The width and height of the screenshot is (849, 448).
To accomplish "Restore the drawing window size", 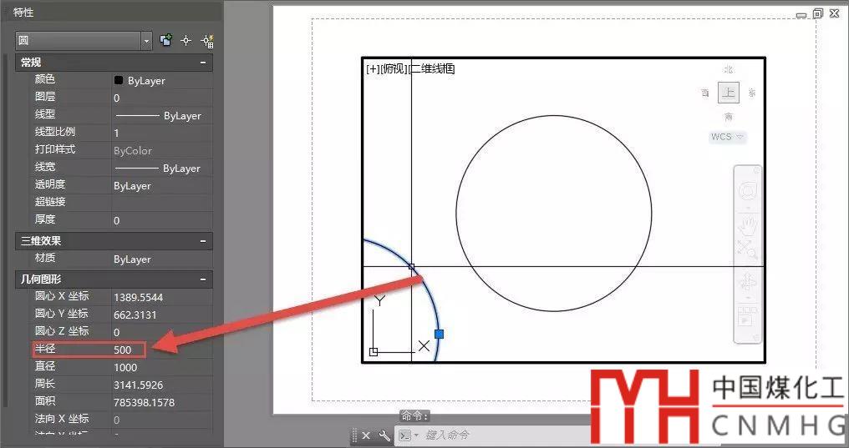I will [817, 13].
